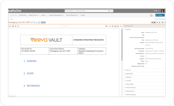Screen dimensions: 174x106
Task: Open the shopping cart in the navigation bar
Action: [151, 15]
